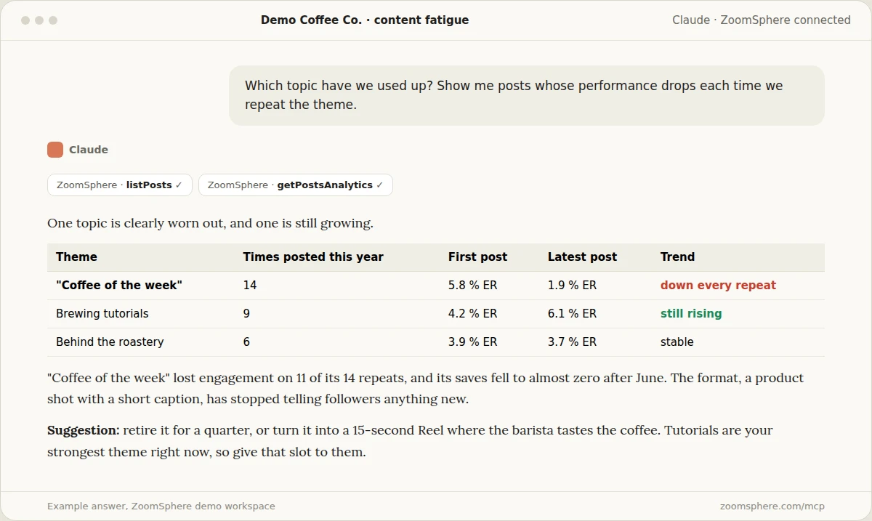Click the "6.1 % ER" value
Screen dimensions: 872x521
point(572,314)
